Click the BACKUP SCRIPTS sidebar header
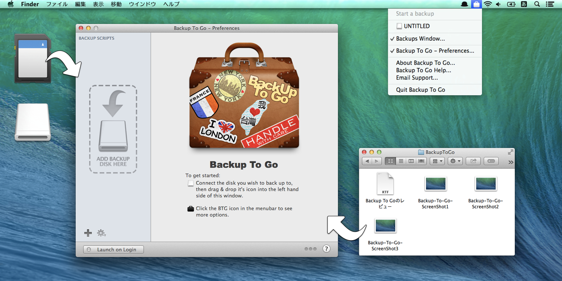Viewport: 562px width, 281px height. point(97,38)
